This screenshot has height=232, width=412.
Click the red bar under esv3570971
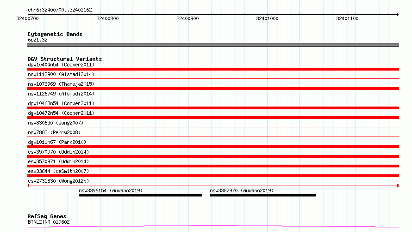pos(213,166)
